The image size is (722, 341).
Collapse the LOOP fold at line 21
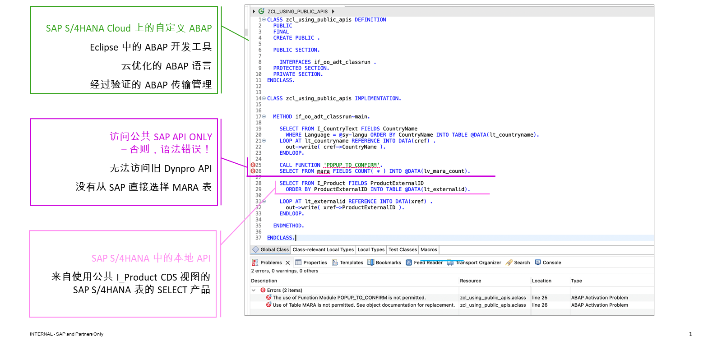(x=264, y=141)
